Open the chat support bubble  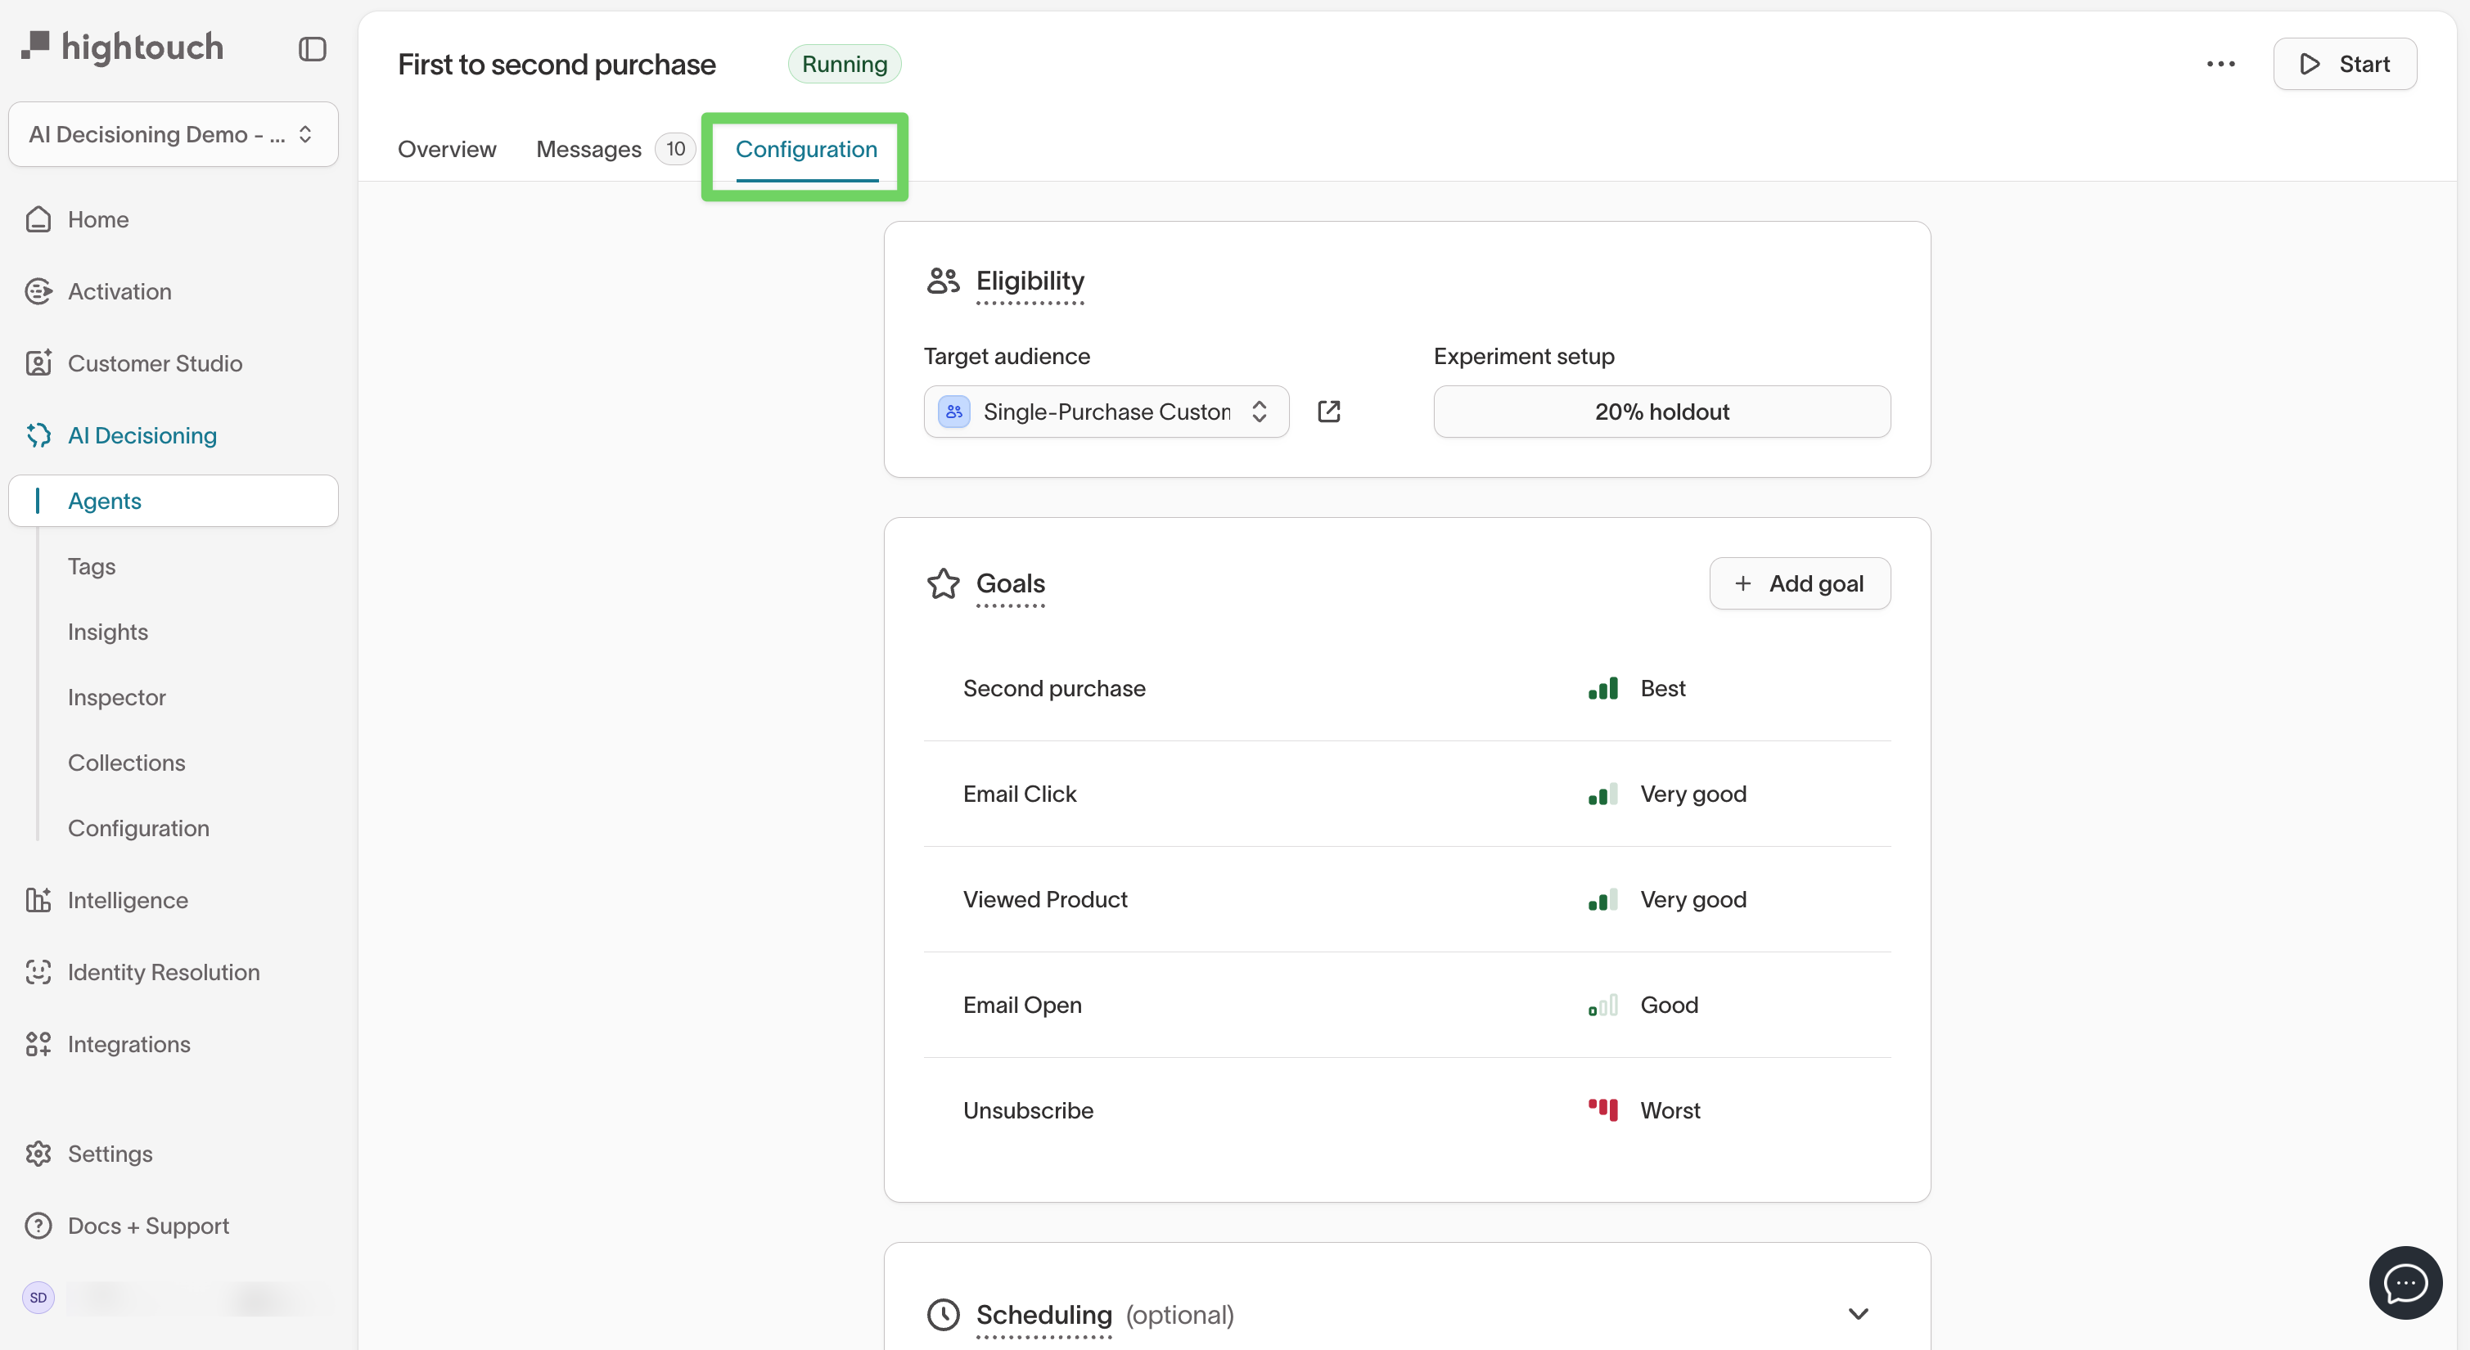click(x=2405, y=1282)
